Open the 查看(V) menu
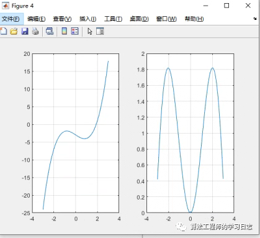The image size is (260, 238). (62, 19)
